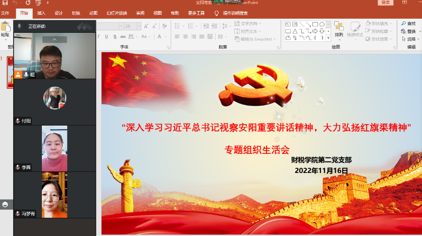The height and width of the screenshot is (236, 422).
Task: Click the Save icon in quick access toolbar
Action: click(x=5, y=3)
